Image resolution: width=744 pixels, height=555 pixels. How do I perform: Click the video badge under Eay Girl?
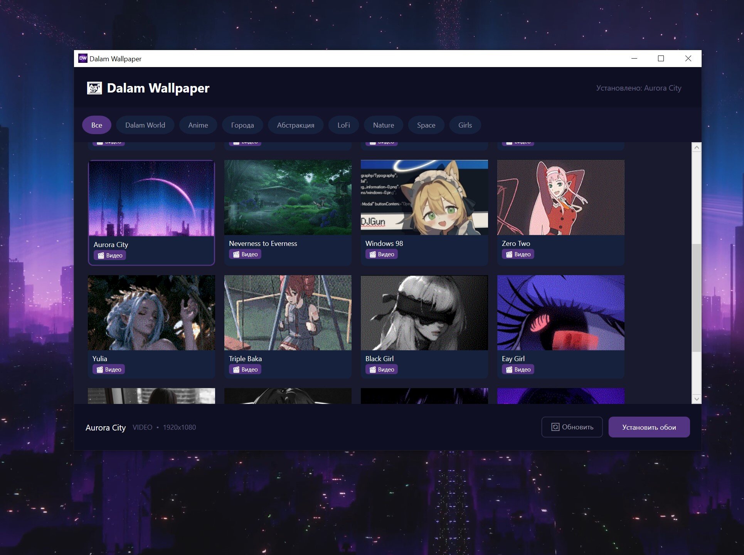(x=518, y=369)
